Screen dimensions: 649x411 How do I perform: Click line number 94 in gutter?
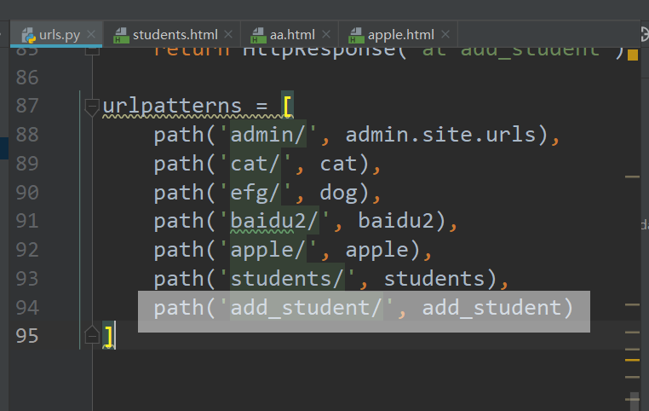click(x=27, y=308)
